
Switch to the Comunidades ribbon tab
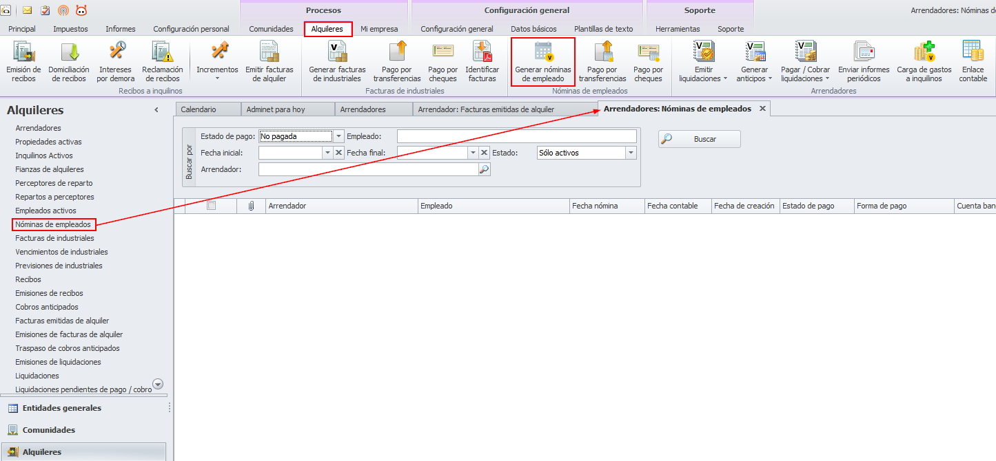pyautogui.click(x=271, y=29)
